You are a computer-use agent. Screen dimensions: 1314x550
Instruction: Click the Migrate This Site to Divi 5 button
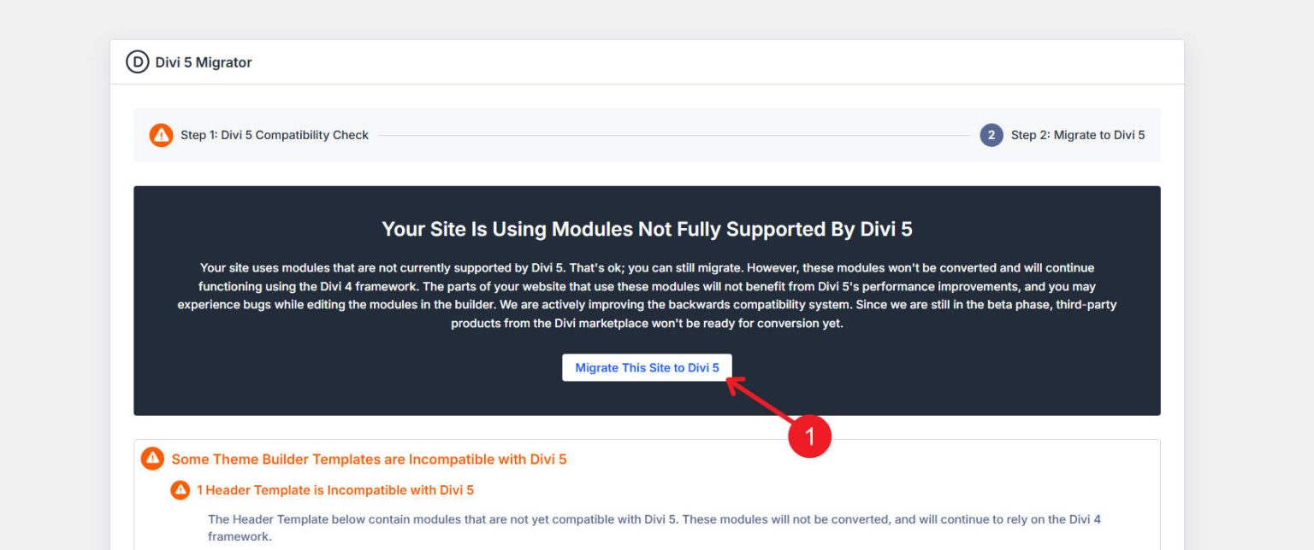(x=647, y=367)
